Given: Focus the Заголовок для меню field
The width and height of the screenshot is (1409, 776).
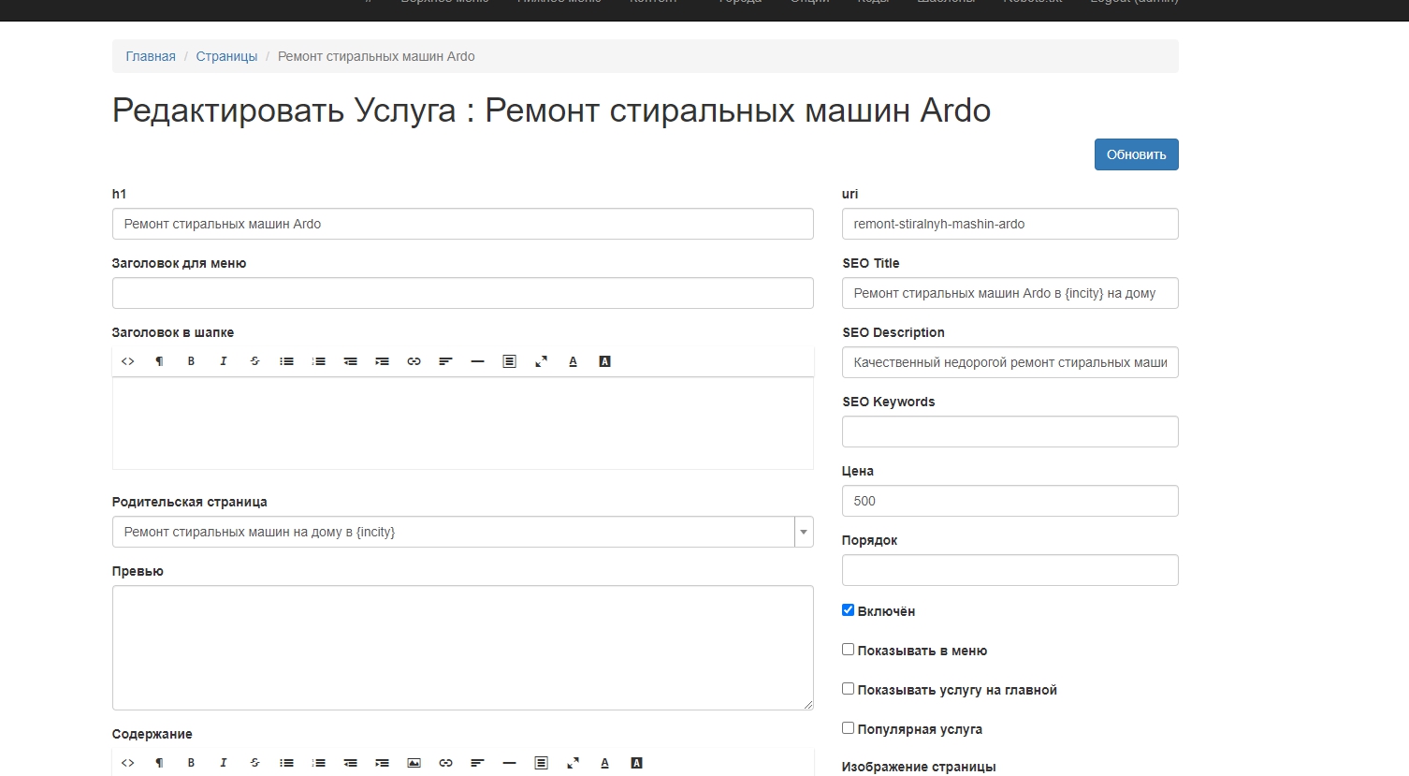Looking at the screenshot, I should (463, 293).
